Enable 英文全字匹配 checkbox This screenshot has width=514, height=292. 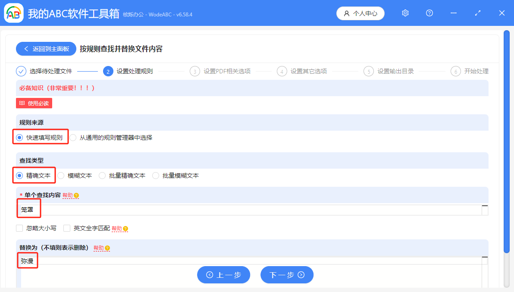(x=67, y=228)
